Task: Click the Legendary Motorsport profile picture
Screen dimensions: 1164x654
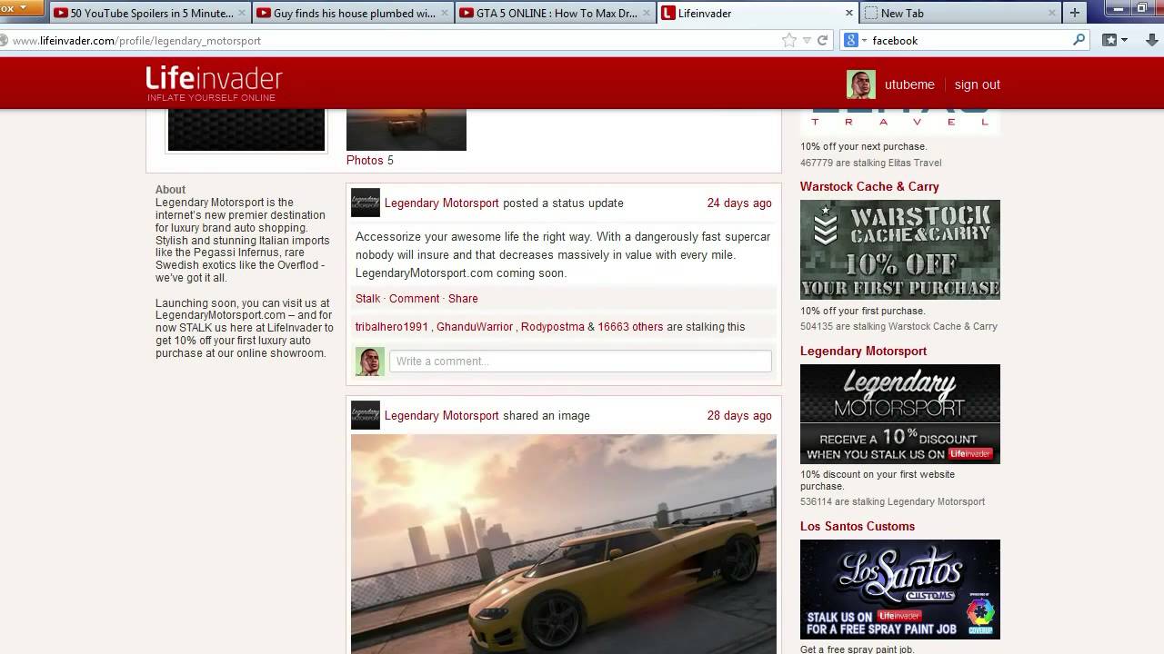Action: click(246, 130)
